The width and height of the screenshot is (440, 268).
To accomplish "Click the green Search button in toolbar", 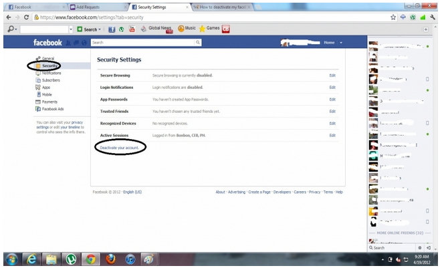I will [87, 29].
